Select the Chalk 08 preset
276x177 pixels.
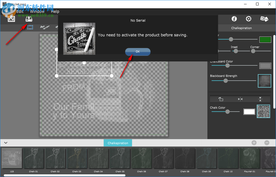pos(185,158)
